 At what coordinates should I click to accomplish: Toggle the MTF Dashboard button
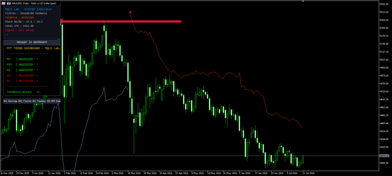tap(53, 101)
